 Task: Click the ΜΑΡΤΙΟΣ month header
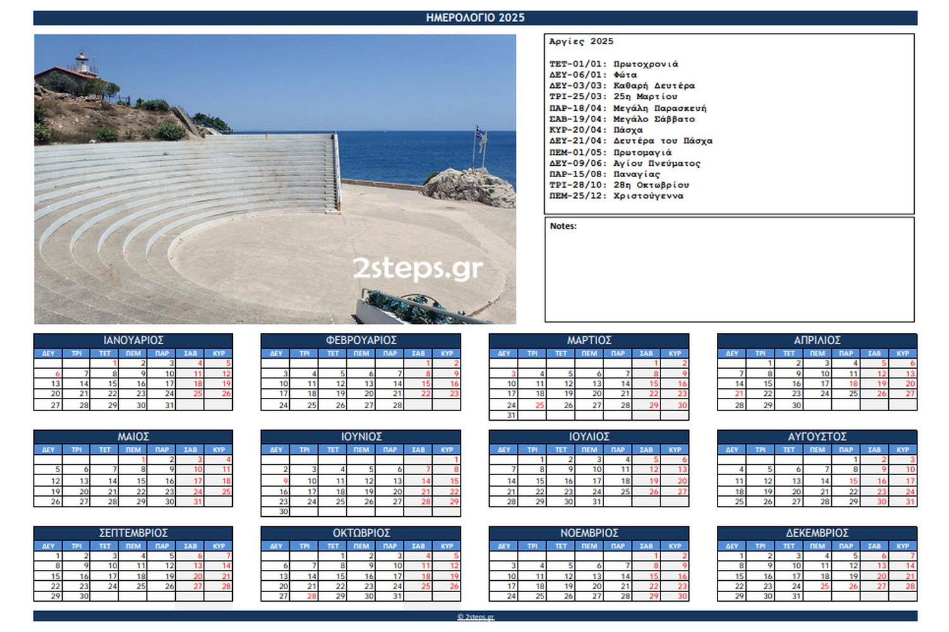pos(589,340)
